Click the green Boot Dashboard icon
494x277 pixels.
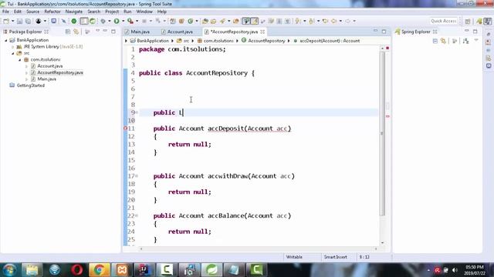(x=74, y=21)
